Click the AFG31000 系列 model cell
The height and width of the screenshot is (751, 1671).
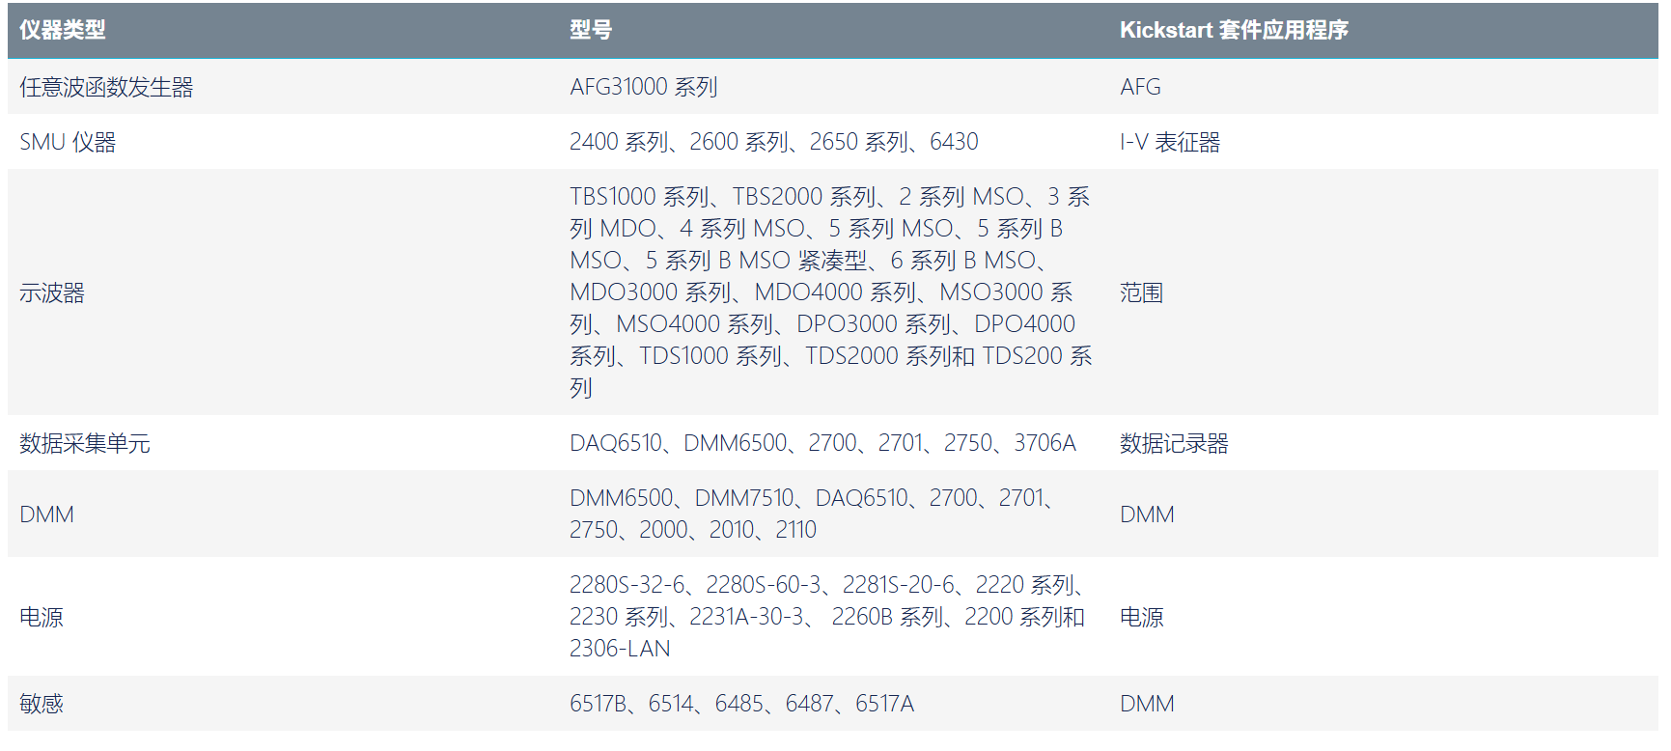643,87
